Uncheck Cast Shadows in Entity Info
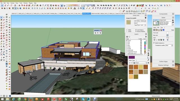This screenshot has width=180, height=101. [x=136, y=30]
